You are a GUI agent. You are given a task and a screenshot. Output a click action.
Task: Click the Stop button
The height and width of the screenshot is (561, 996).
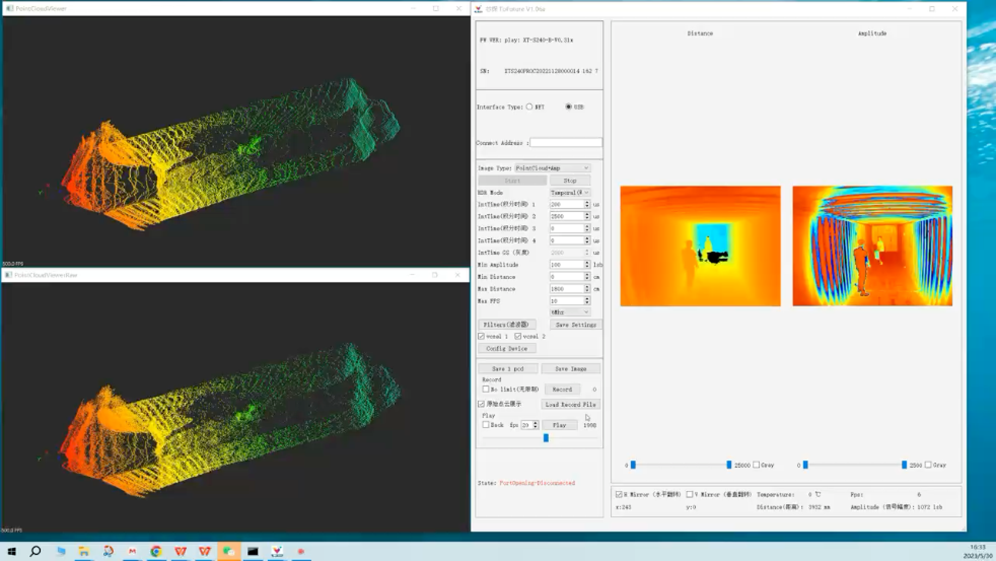point(570,181)
